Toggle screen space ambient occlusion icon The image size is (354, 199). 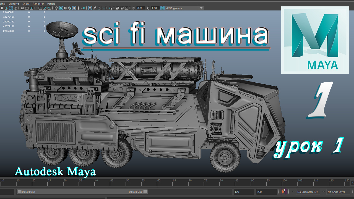(x=90, y=8)
